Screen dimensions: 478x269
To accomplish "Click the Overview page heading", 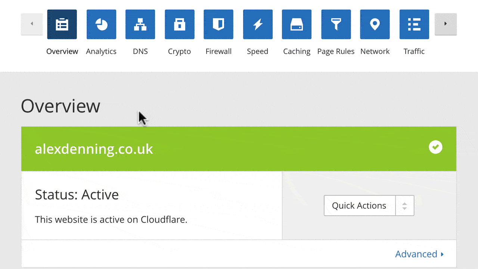I will click(60, 106).
